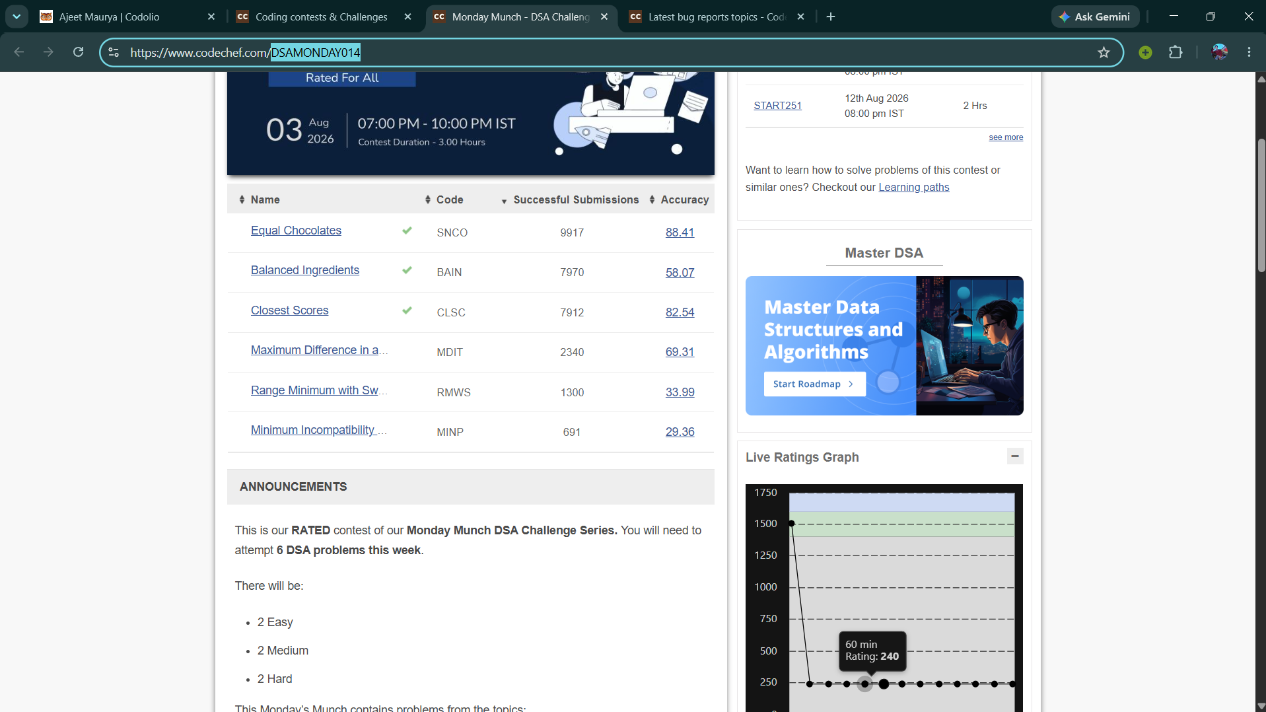The width and height of the screenshot is (1266, 712).
Task: Sort problems by Accuracy column
Action: click(679, 199)
